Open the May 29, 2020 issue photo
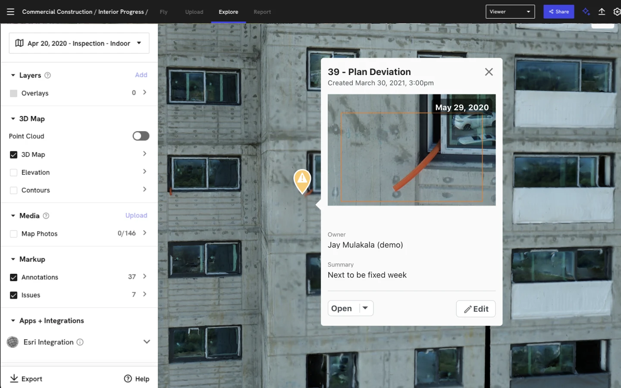621x388 pixels. (411, 150)
